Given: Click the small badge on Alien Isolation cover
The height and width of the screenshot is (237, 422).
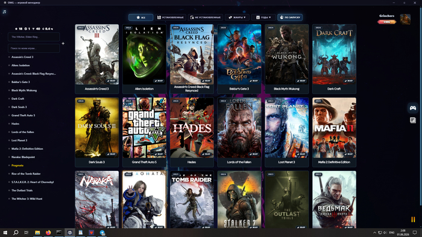Looking at the screenshot, I should tap(159, 81).
